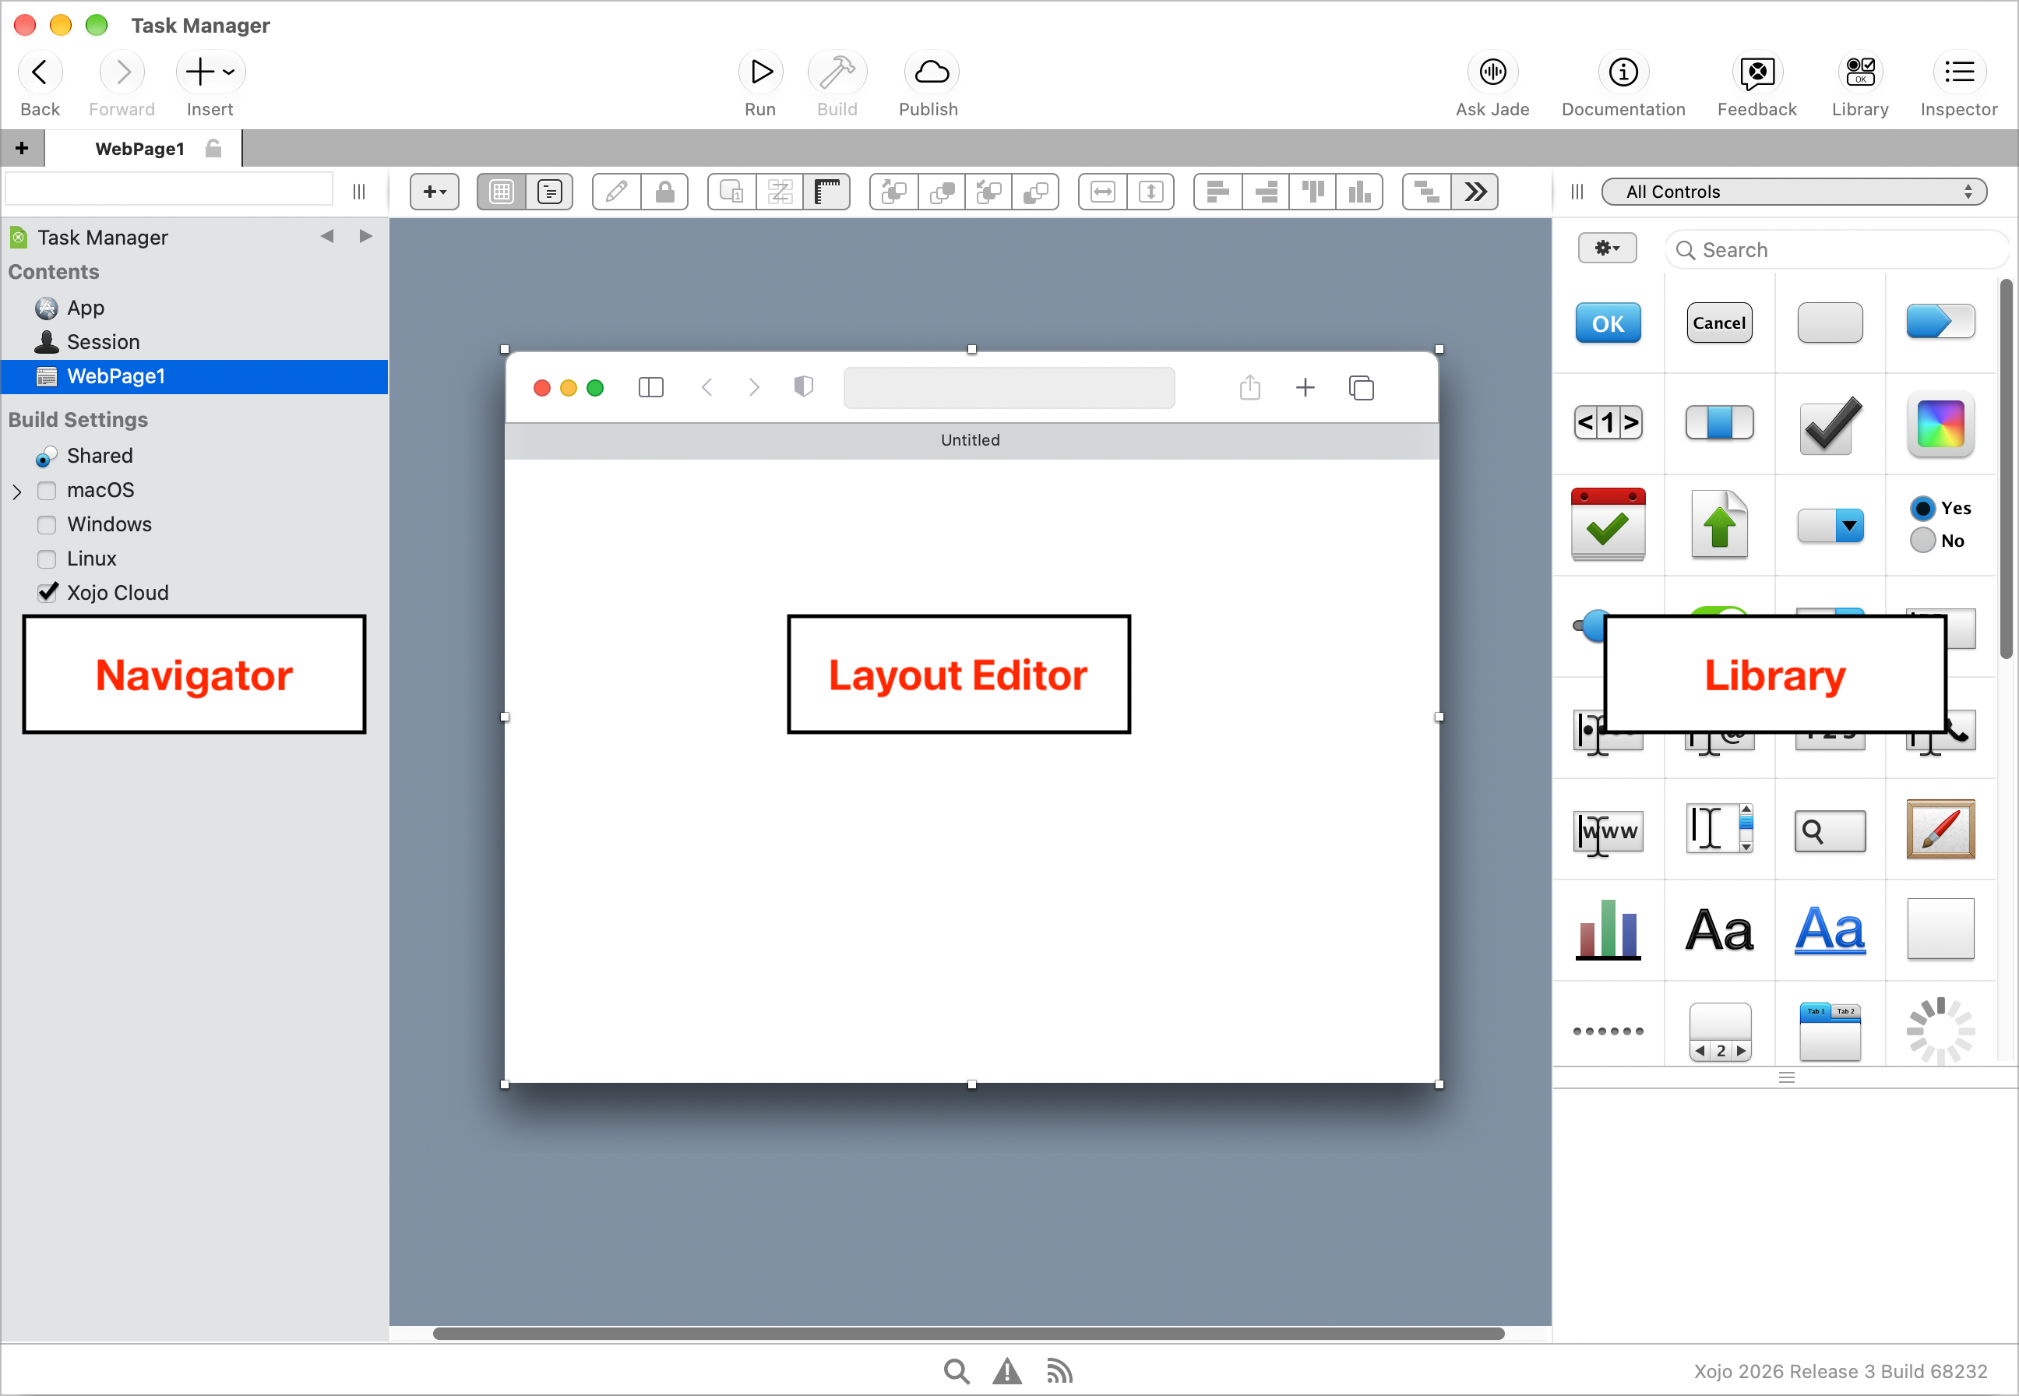Viewport: 2019px width, 1396px height.
Task: Select App in the Navigator
Action: click(x=85, y=308)
